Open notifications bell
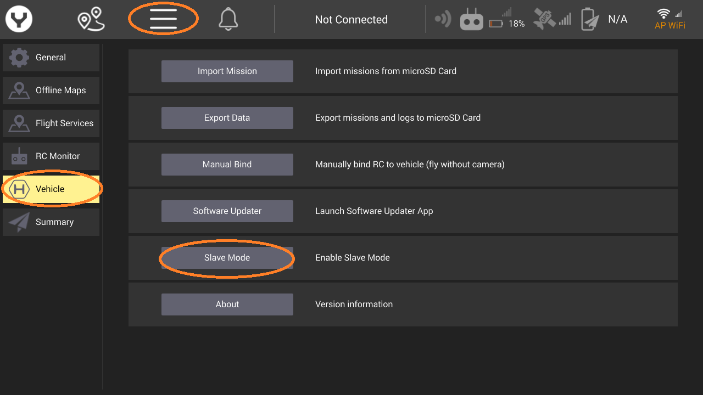 [228, 20]
